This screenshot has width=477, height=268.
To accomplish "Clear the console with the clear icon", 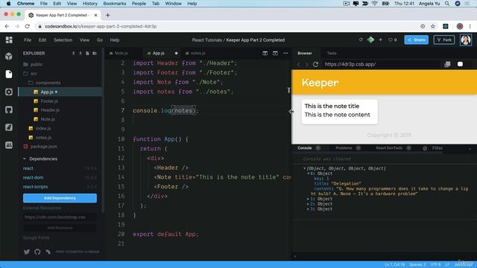I will (425, 148).
